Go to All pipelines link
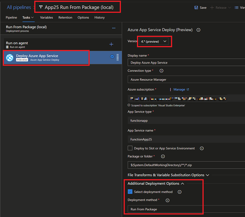Image resolution: width=245 pixels, height=217 pixels. pos(19,7)
